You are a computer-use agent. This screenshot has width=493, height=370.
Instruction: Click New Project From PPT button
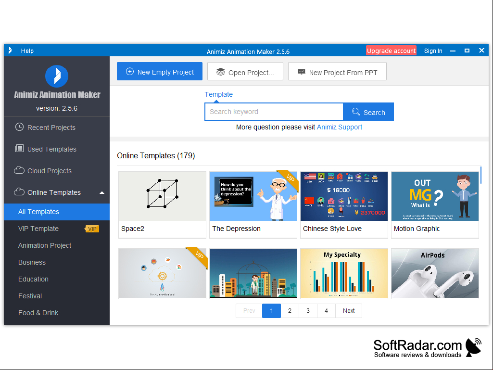pyautogui.click(x=337, y=71)
